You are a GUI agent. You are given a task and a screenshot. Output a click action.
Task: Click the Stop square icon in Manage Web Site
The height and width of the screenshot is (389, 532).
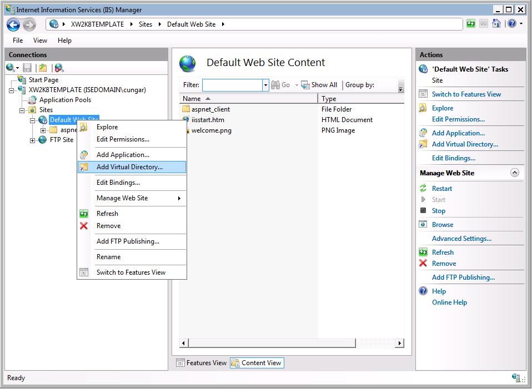click(423, 211)
